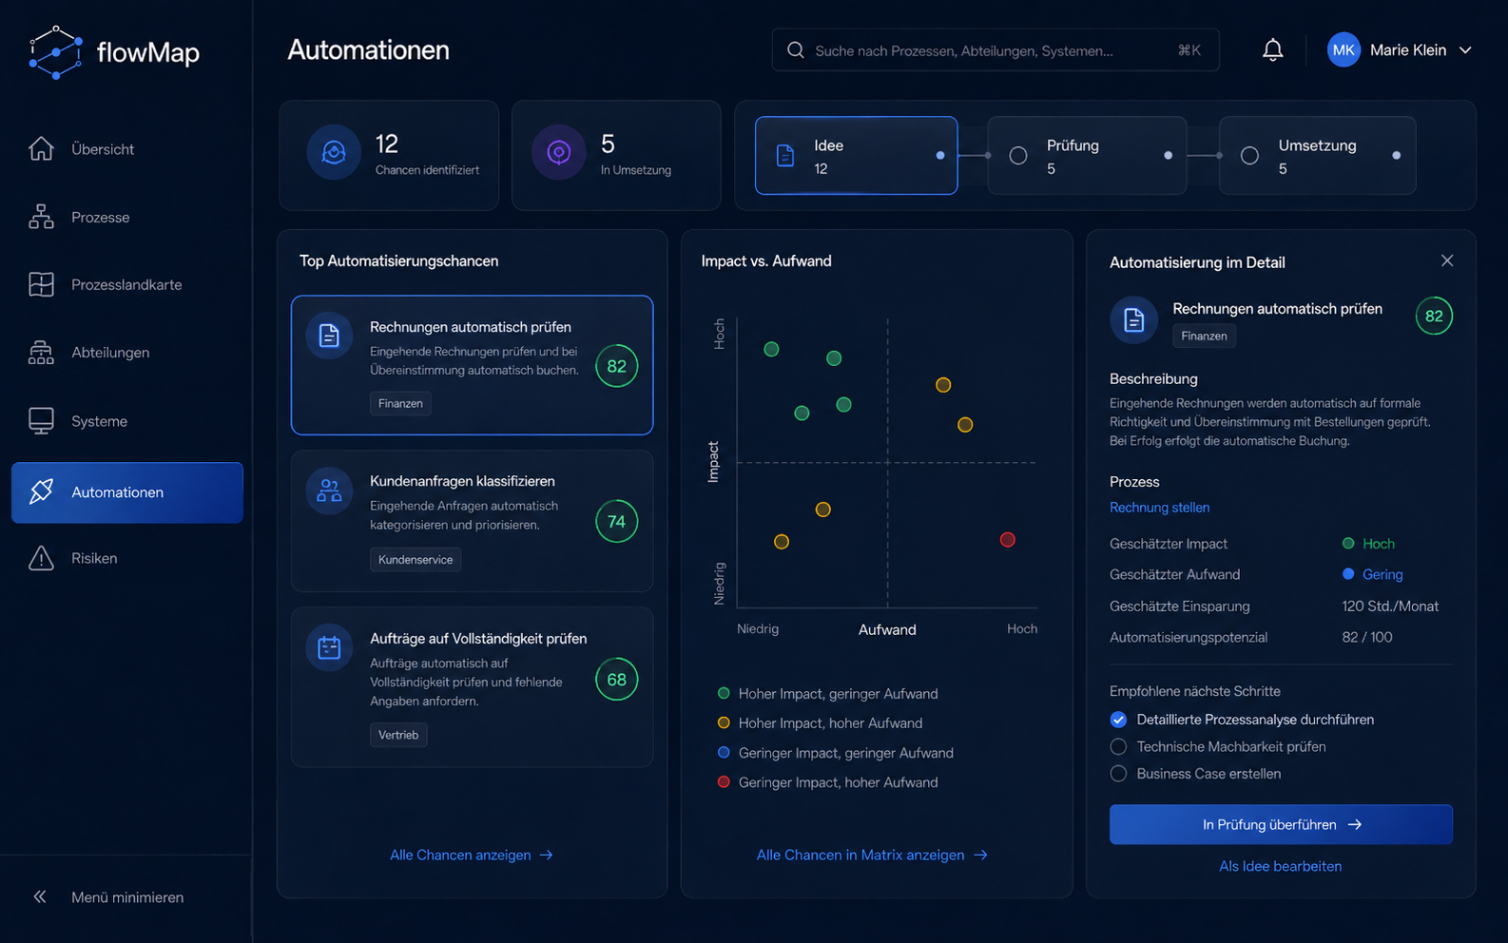Click Alle Chancen anzeigen link
1508x943 pixels.
pyautogui.click(x=472, y=855)
